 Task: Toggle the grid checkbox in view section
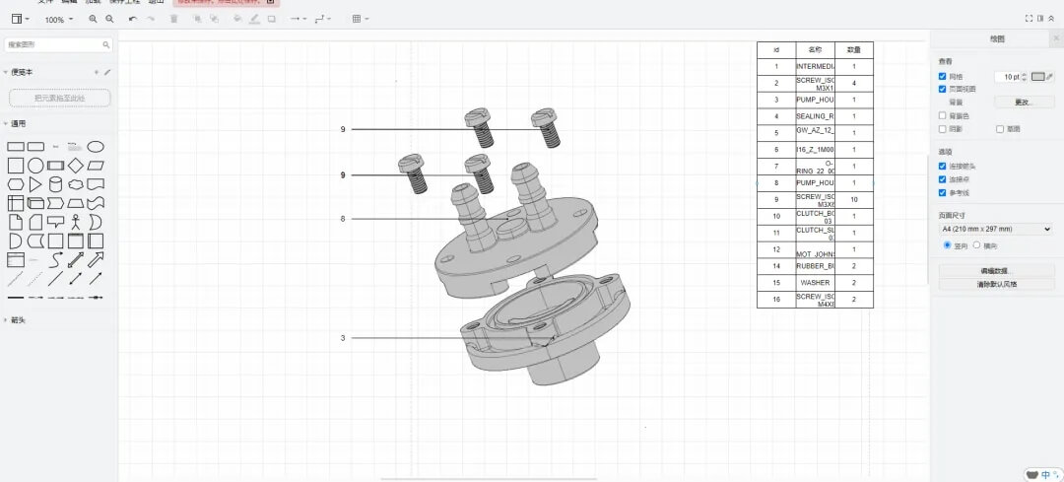[x=942, y=77]
